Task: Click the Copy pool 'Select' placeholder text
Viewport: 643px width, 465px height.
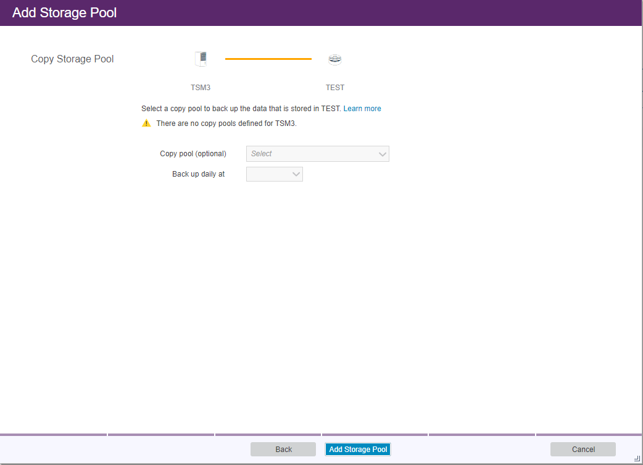Action: coord(262,154)
